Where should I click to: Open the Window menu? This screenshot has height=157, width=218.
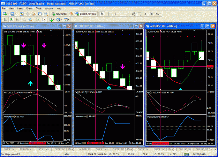tap(49, 8)
